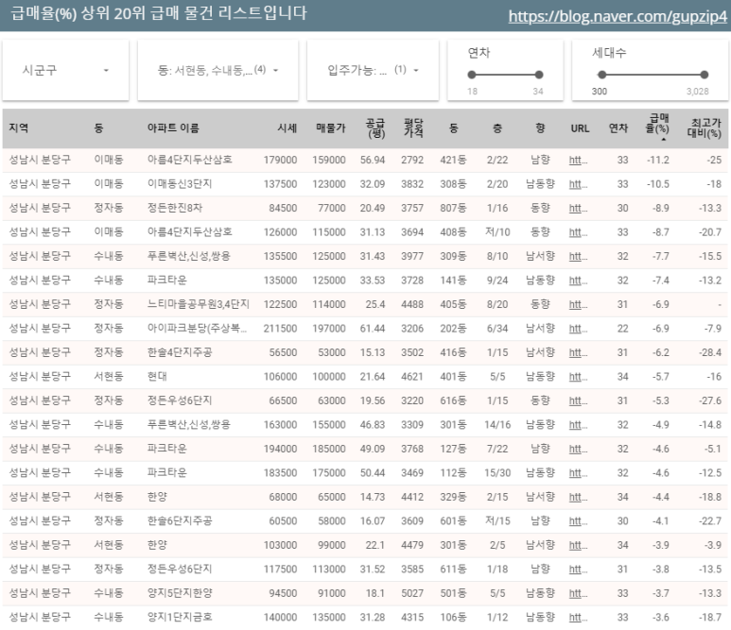Open URL link for 127동 row

[x=578, y=449]
